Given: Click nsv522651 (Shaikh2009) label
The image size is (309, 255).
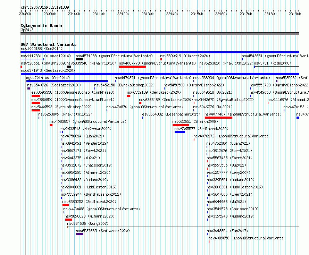Looking at the screenshot, I should point(195,121).
